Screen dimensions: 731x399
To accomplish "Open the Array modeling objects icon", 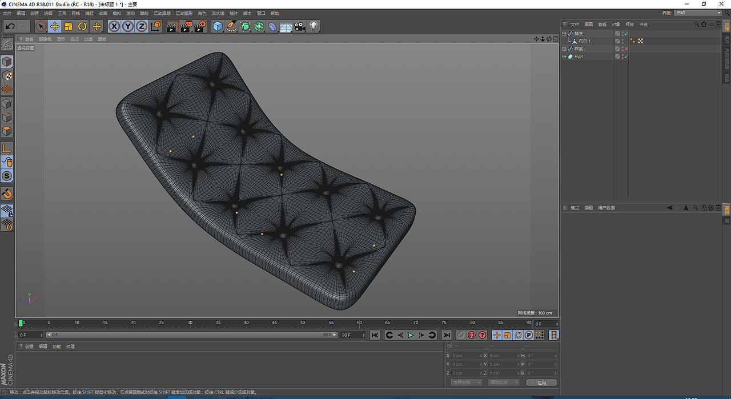I will coord(259,26).
